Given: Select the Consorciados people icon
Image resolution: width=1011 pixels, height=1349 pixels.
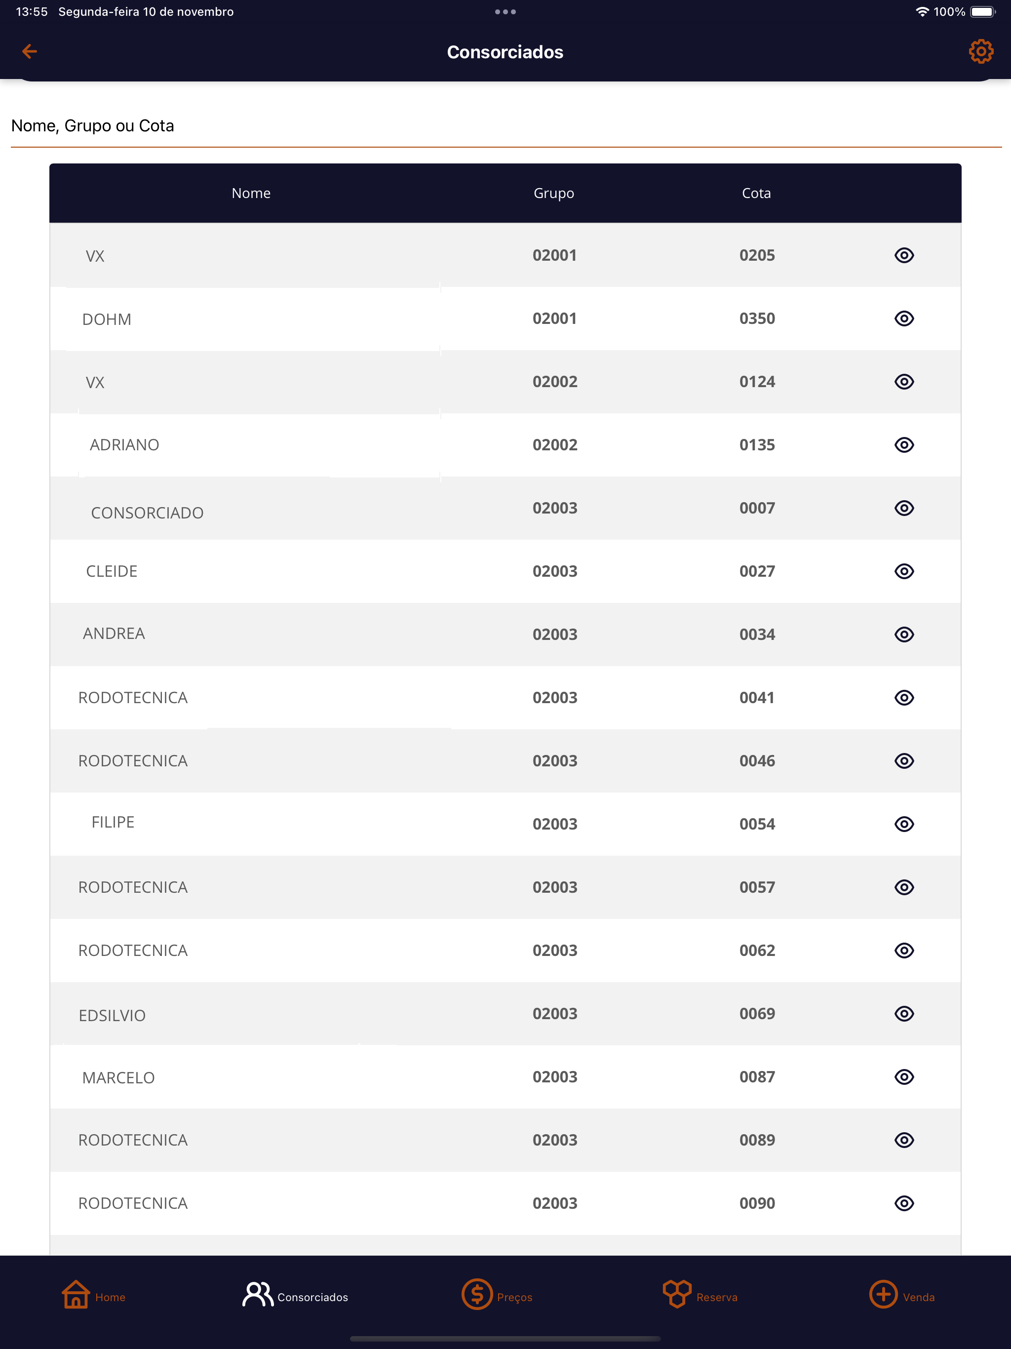Looking at the screenshot, I should click(x=257, y=1294).
